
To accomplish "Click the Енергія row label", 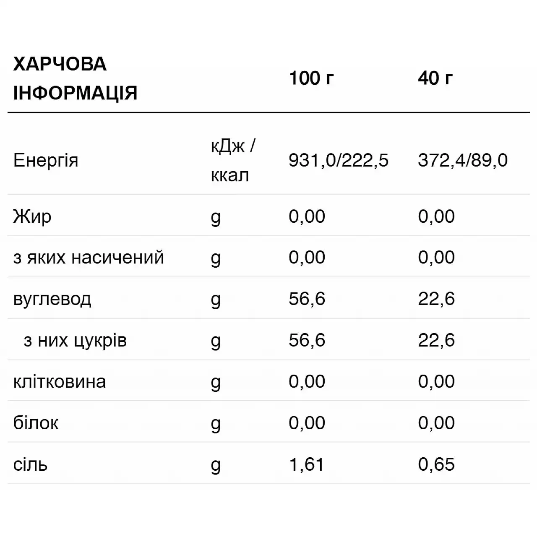I will tap(46, 161).
